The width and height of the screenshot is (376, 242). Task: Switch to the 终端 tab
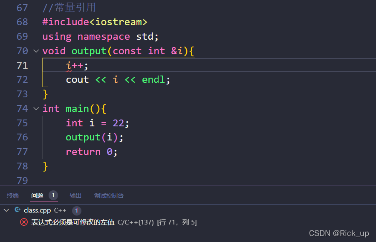13,195
